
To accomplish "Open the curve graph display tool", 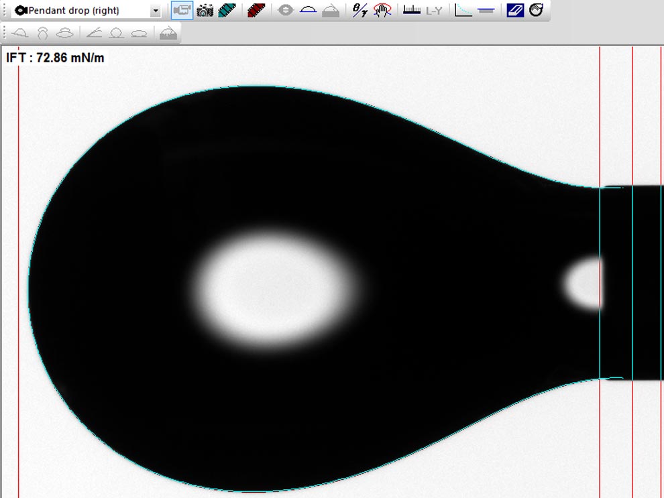I will (x=464, y=10).
